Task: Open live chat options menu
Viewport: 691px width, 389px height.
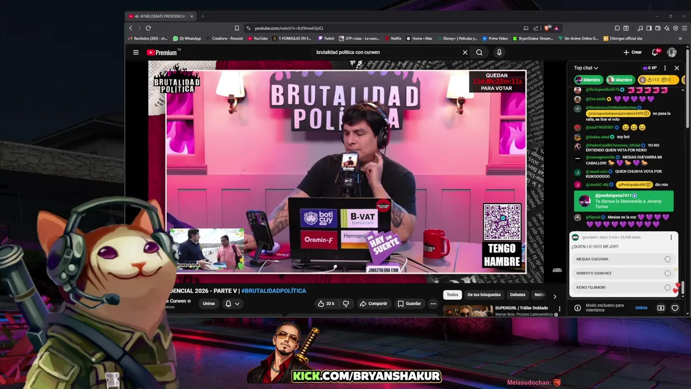Action: pos(665,68)
